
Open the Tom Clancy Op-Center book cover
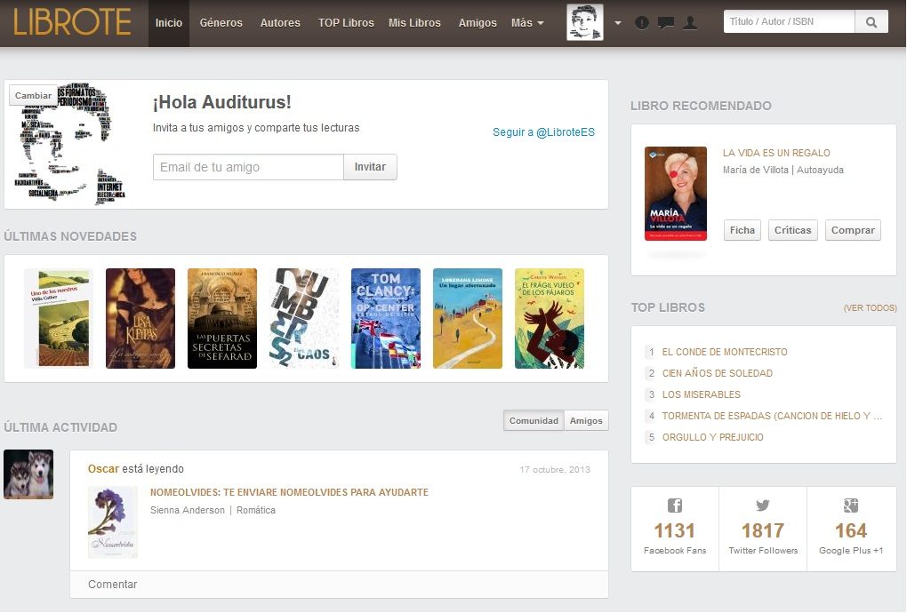(386, 318)
